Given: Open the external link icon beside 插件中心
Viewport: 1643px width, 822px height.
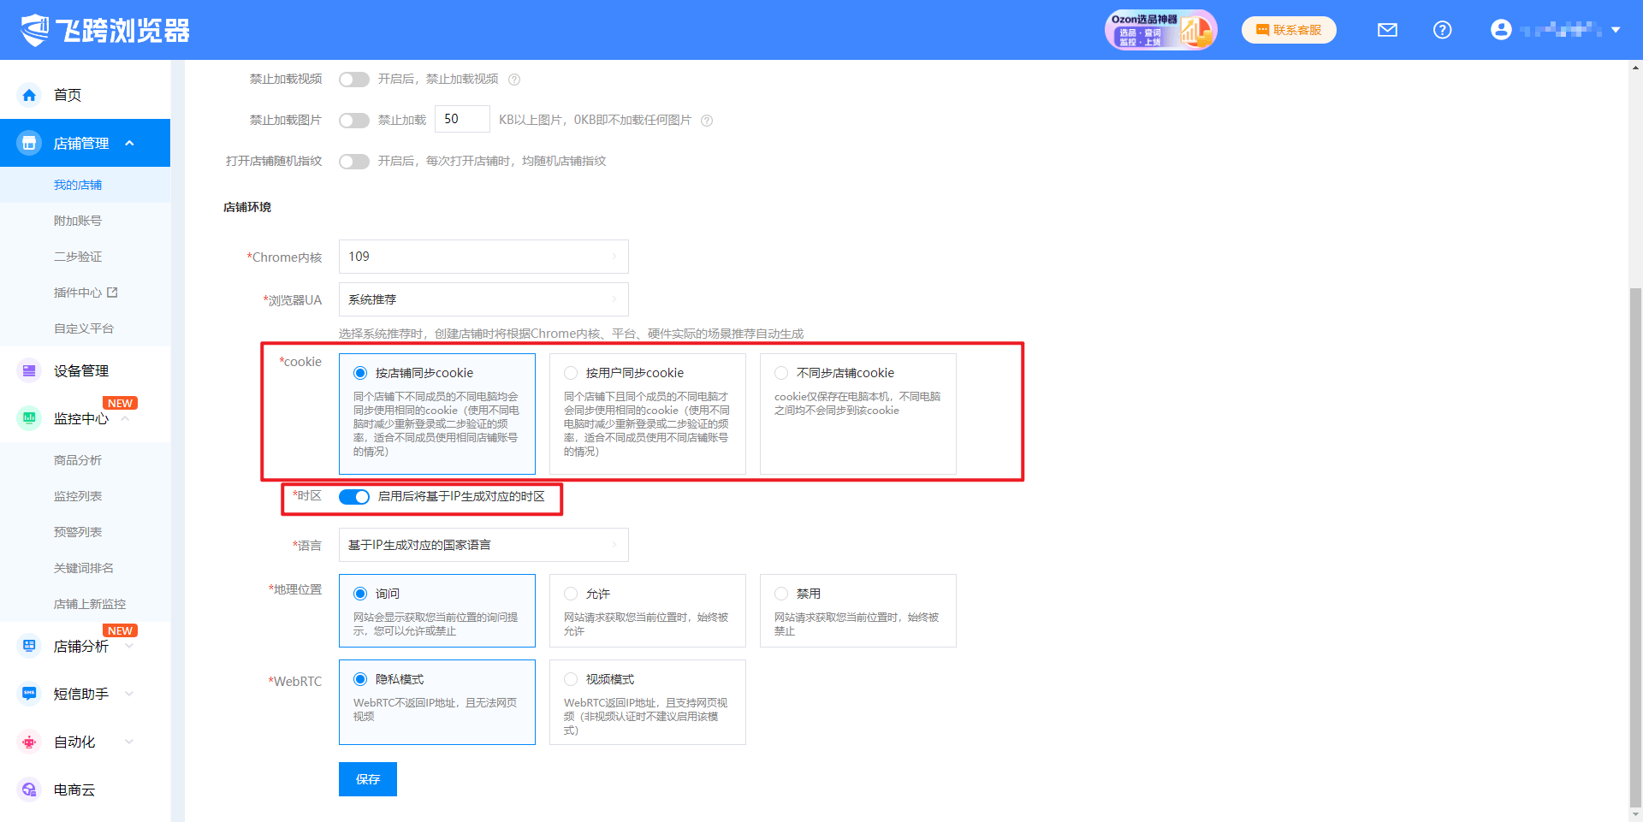Looking at the screenshot, I should tap(112, 293).
